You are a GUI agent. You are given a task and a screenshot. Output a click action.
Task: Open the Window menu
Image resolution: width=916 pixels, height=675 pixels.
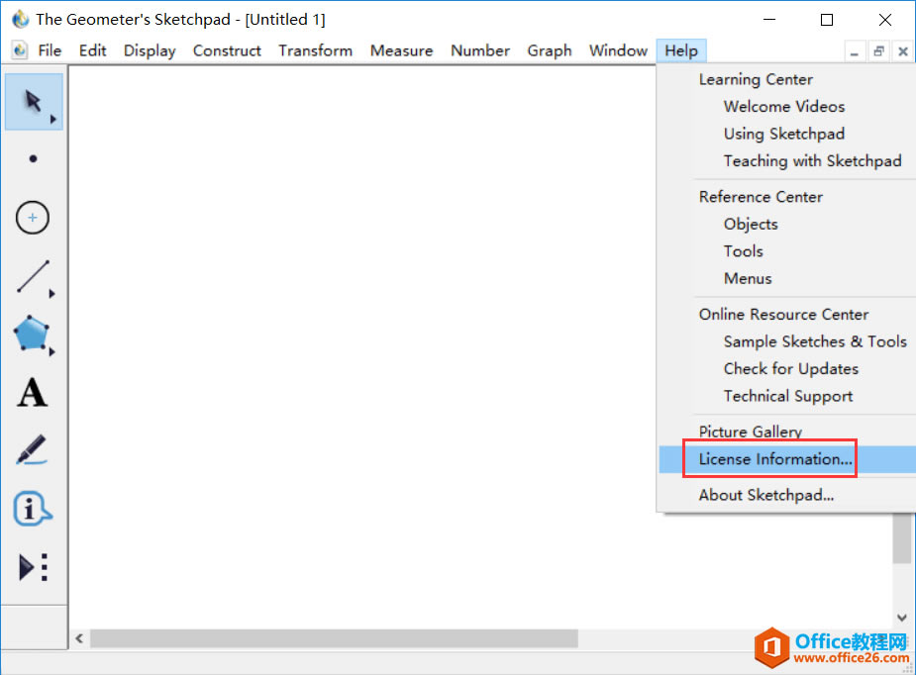click(x=618, y=50)
